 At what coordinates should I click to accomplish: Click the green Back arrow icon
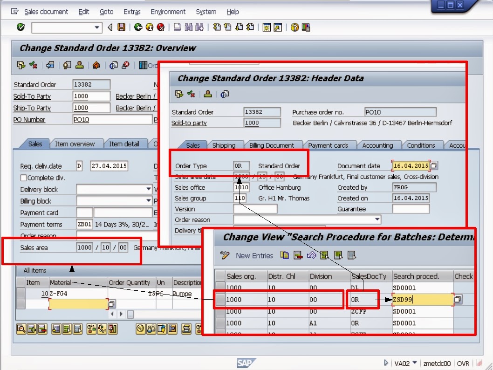pos(138,27)
